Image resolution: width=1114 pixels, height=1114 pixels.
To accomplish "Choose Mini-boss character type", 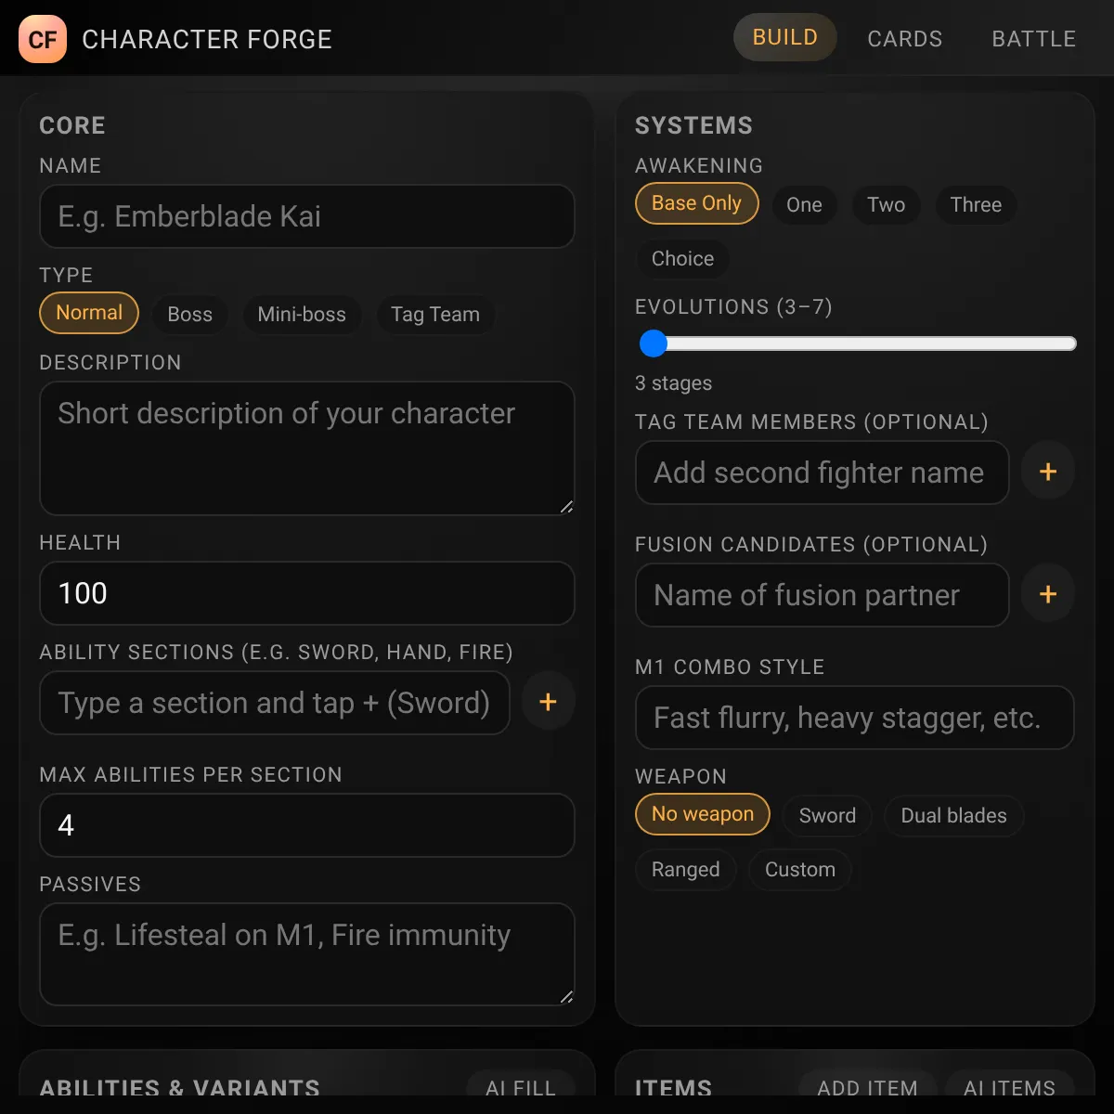I will (x=302, y=315).
